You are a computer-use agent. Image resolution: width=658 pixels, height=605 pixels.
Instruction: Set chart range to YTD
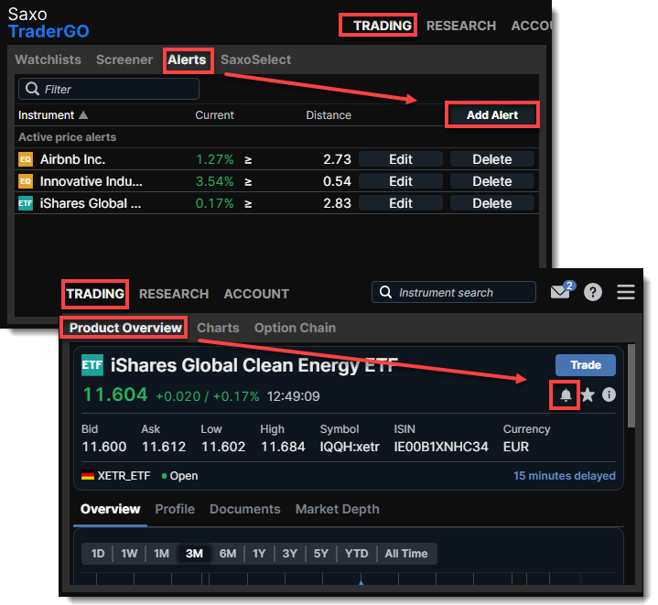coord(356,554)
